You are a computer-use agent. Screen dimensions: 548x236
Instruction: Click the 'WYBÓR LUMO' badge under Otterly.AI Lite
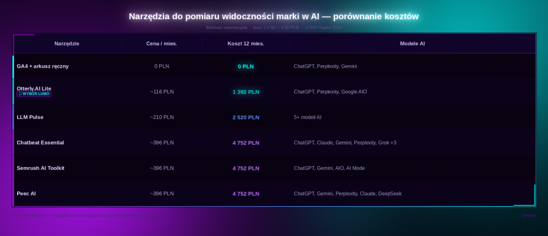pos(34,94)
